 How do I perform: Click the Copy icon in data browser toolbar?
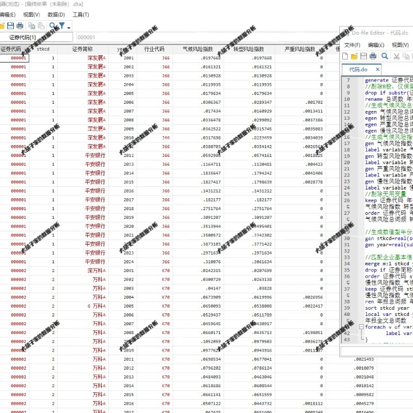pos(31,25)
